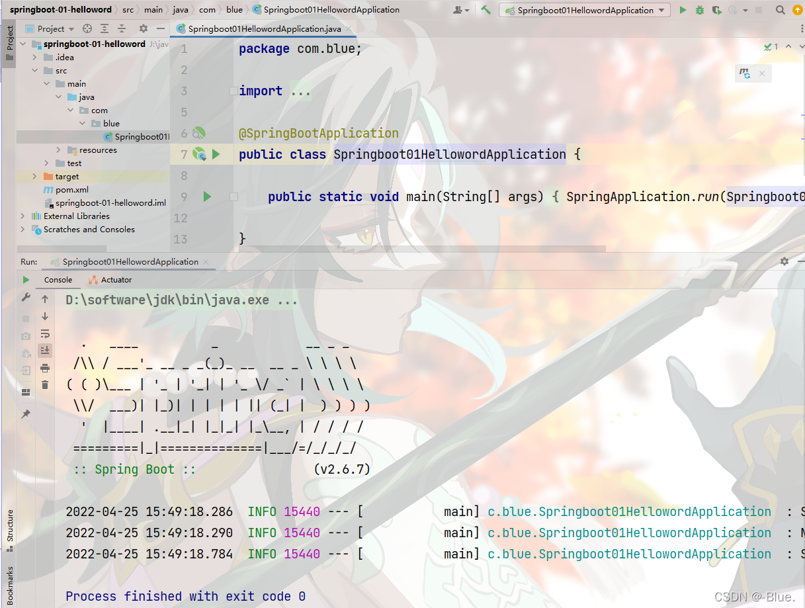Open the profiler dropdown arrow in toolbar
The height and width of the screenshot is (608, 805).
point(745,11)
